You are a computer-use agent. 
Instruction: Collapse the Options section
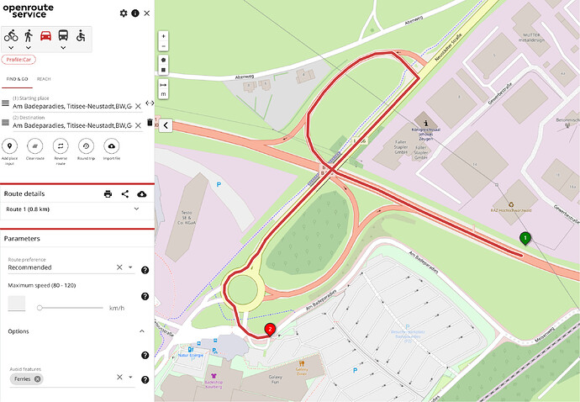pos(142,331)
